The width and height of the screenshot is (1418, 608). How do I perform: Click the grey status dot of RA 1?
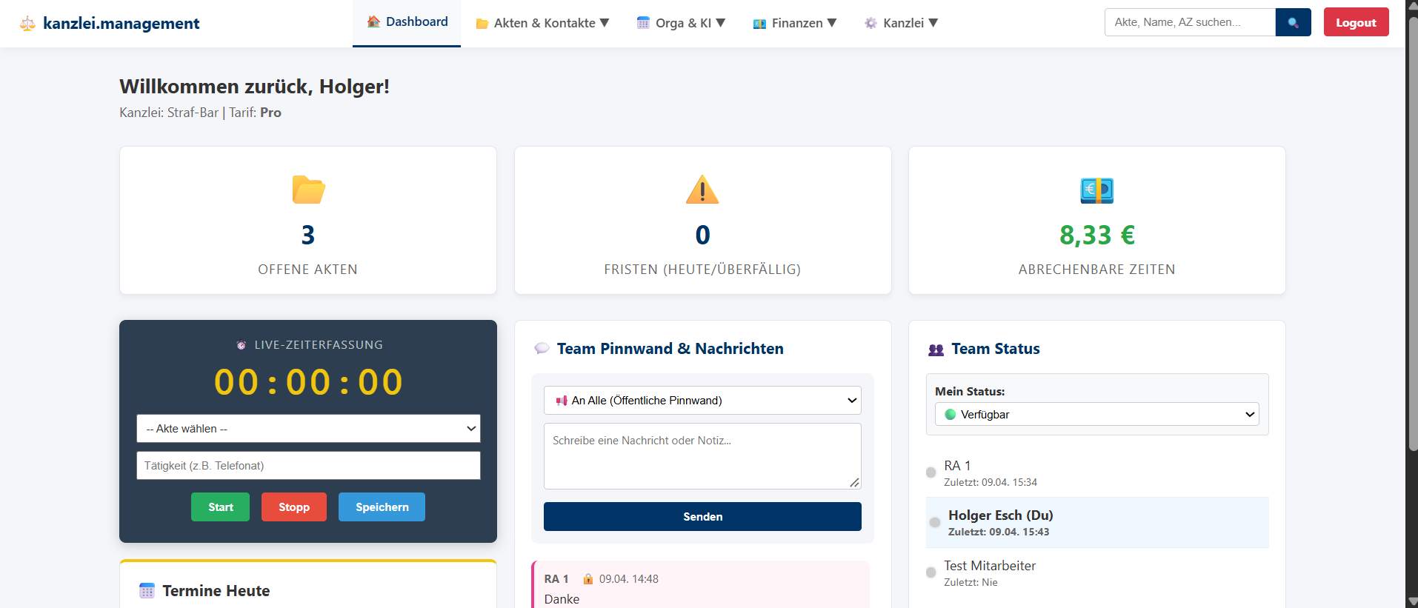click(x=931, y=472)
